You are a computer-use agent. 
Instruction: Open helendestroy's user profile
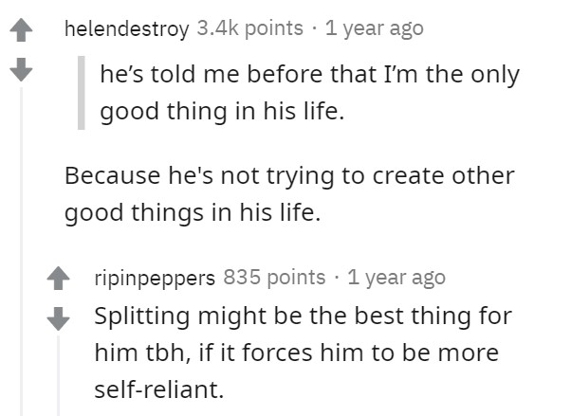click(x=127, y=29)
